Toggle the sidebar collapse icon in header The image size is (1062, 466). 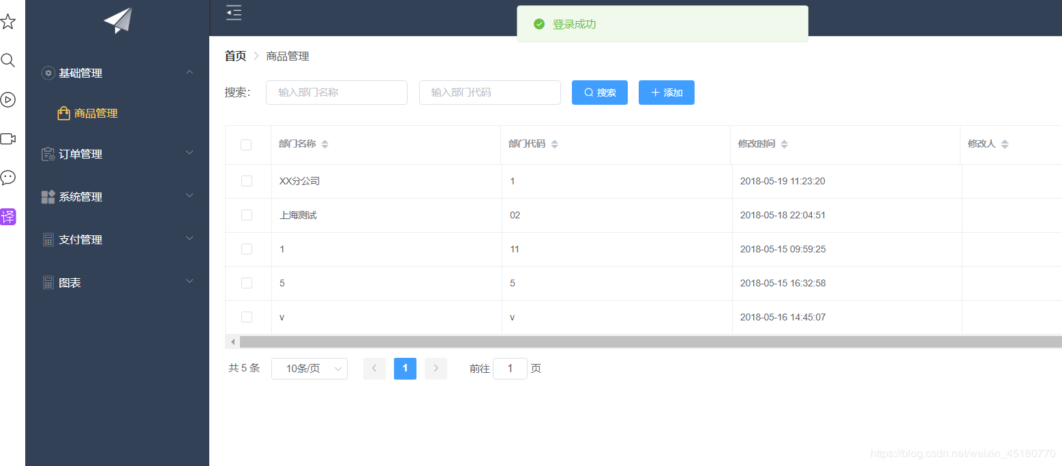coord(234,12)
